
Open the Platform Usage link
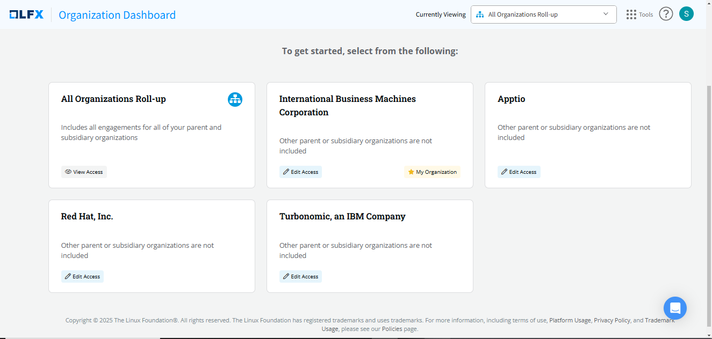(x=570, y=320)
